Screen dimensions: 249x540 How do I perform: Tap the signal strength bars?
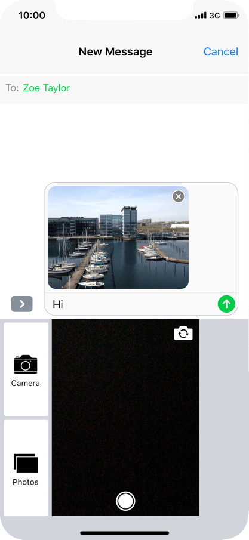click(201, 16)
